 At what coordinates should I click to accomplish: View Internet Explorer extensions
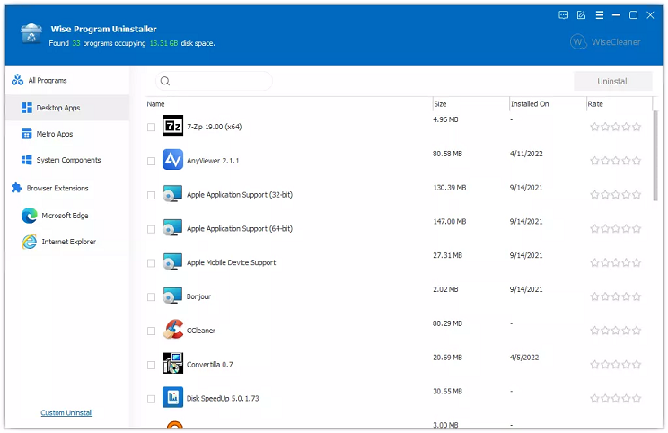[67, 242]
